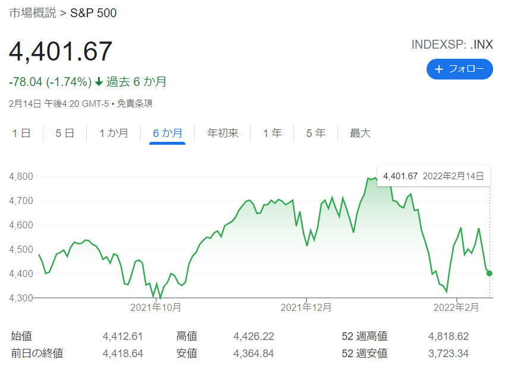Click the 2022年2月 axis label
This screenshot has height=372, width=505.
pos(456,308)
